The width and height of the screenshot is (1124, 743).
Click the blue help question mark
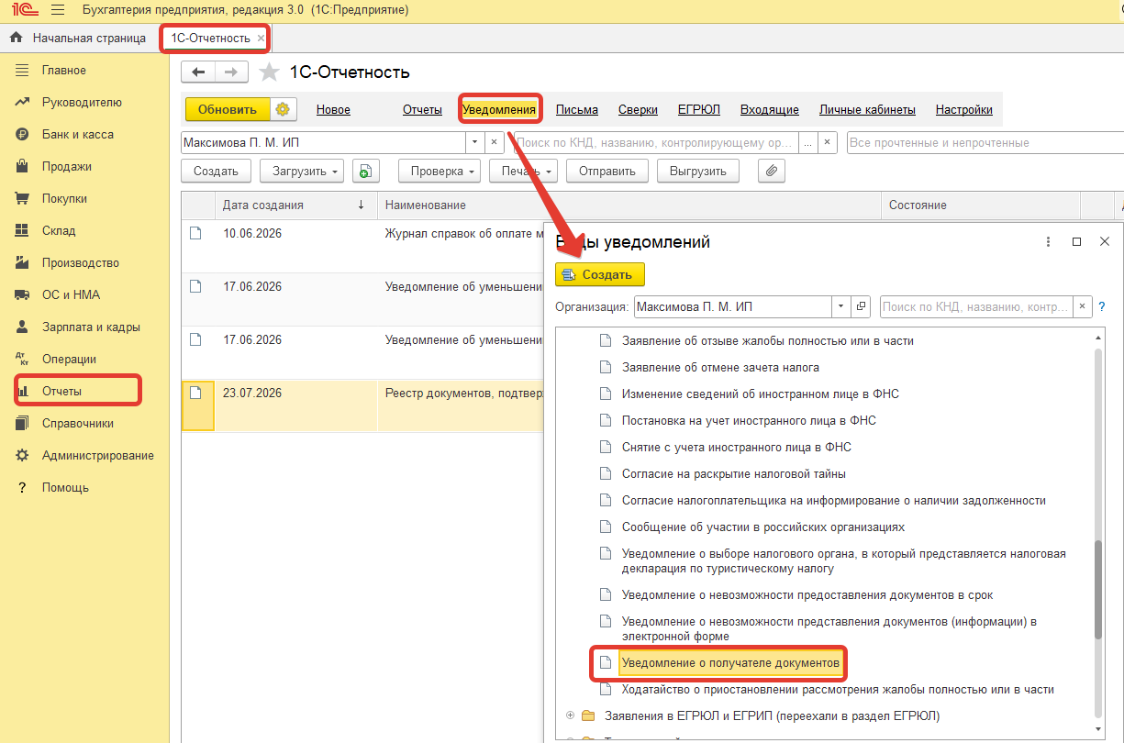1102,307
